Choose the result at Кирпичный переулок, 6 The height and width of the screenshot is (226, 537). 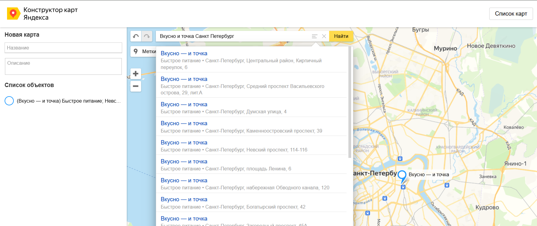[x=251, y=60]
